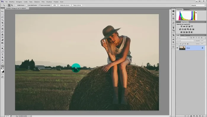Image resolution: width=207 pixels, height=117 pixels.
Task: Select the Lasso tool
Action: [2, 17]
